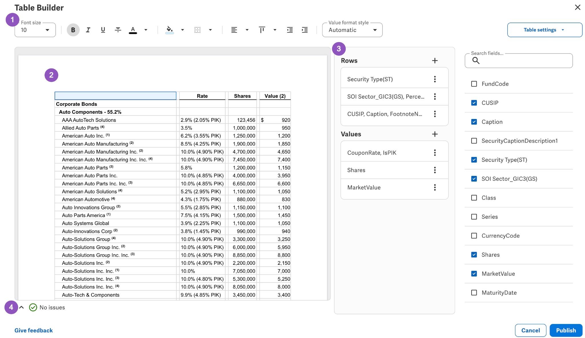Select the Value (2) column header

click(275, 96)
